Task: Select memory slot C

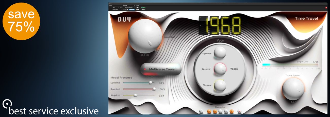Action: point(220,111)
